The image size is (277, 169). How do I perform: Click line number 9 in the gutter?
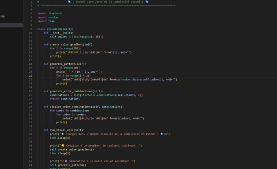pos(31,29)
